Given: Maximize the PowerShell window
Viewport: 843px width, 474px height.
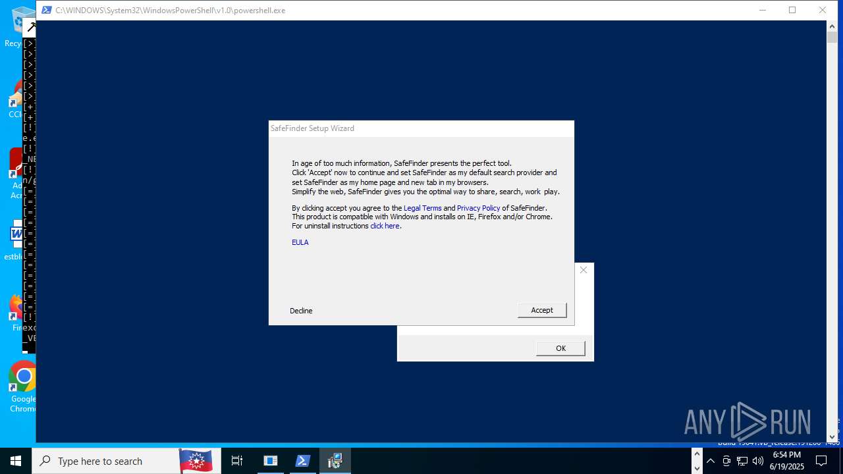Looking at the screenshot, I should pyautogui.click(x=792, y=10).
